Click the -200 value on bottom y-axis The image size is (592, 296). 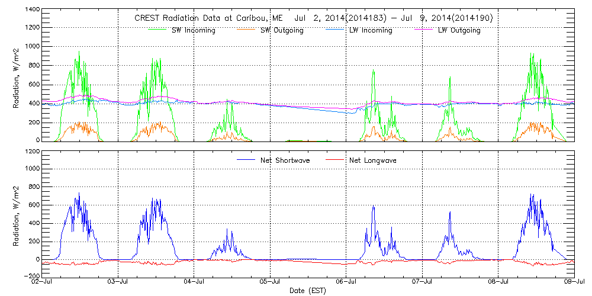tap(31, 276)
